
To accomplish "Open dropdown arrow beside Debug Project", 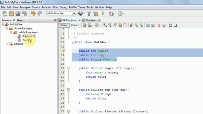I will pyautogui.click(x=116, y=13).
